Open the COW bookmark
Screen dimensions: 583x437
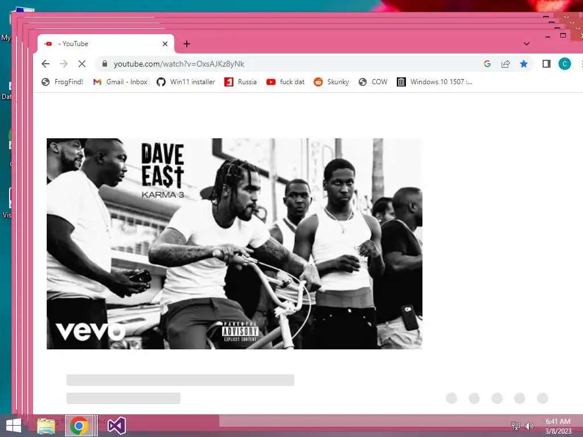(x=373, y=82)
